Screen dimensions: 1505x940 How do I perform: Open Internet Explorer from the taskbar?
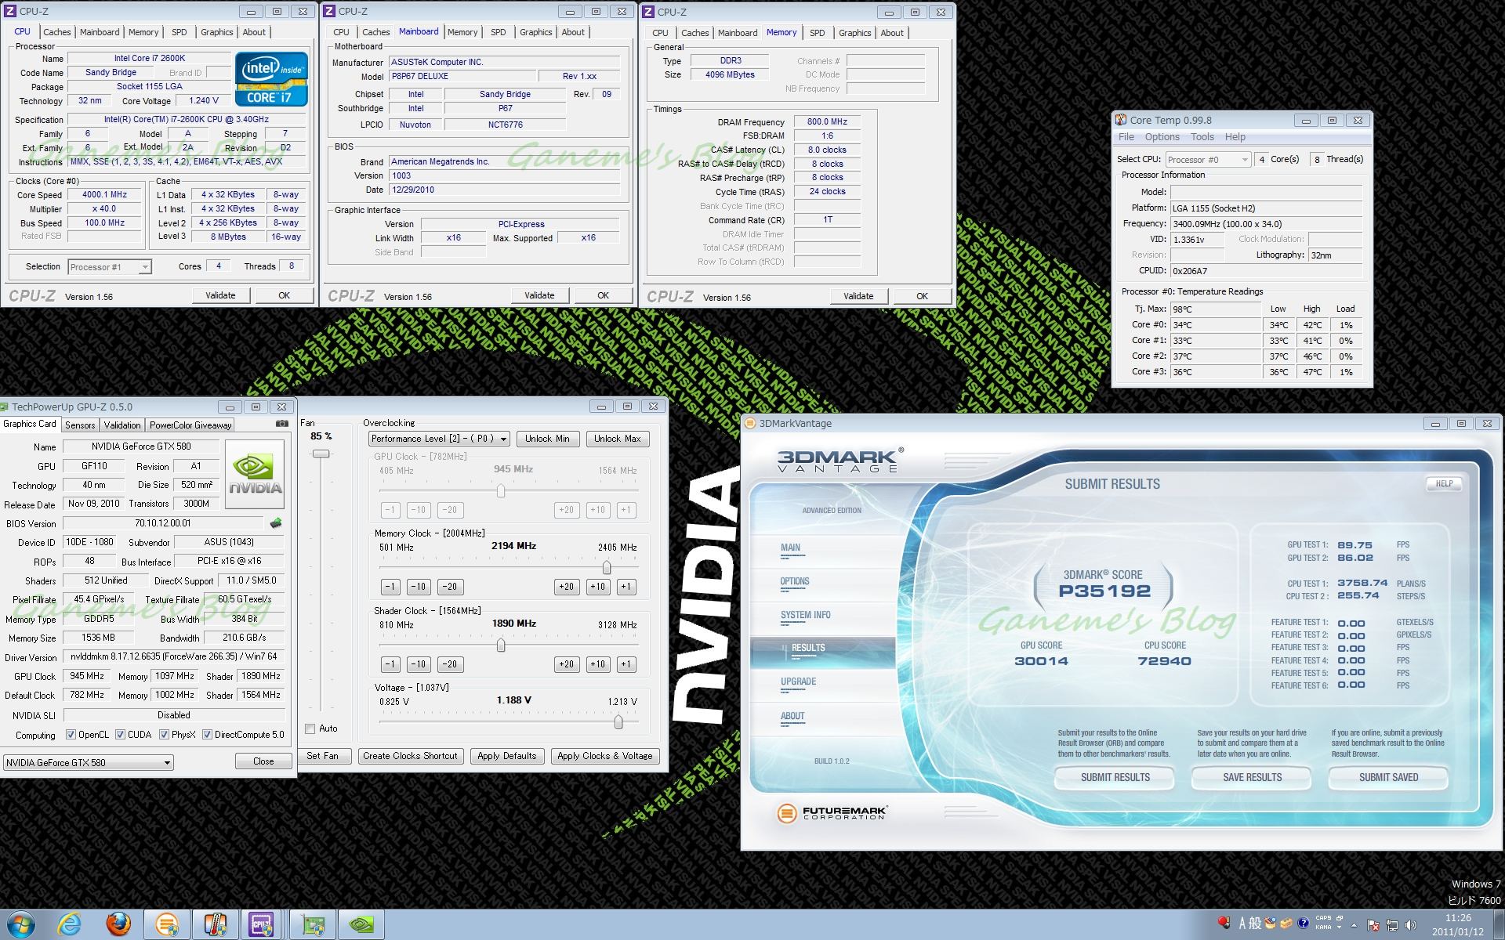click(x=70, y=924)
